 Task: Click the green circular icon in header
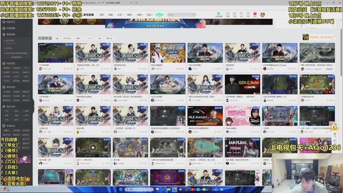coord(218,14)
